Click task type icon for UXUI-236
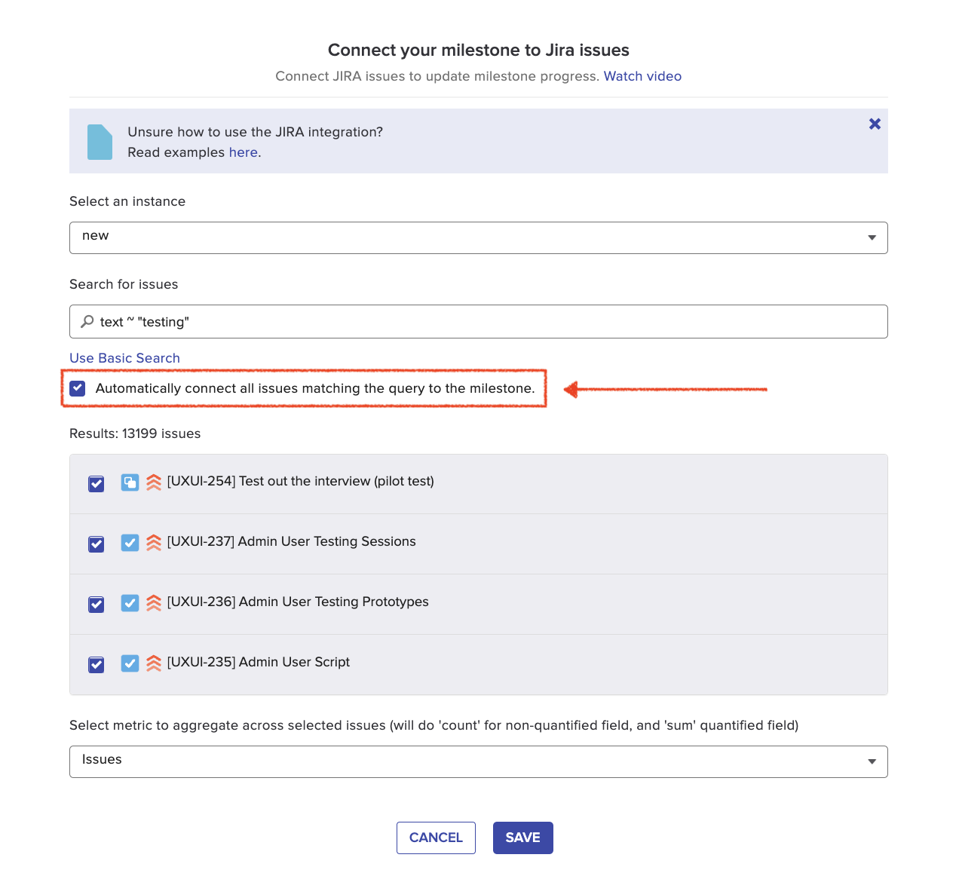Image resolution: width=959 pixels, height=876 pixels. tap(130, 603)
